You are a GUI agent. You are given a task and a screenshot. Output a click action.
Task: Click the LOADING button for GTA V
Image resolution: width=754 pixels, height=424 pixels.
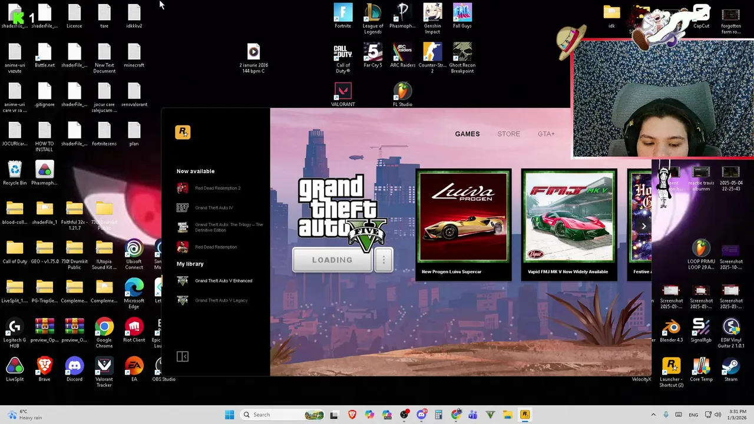point(332,260)
